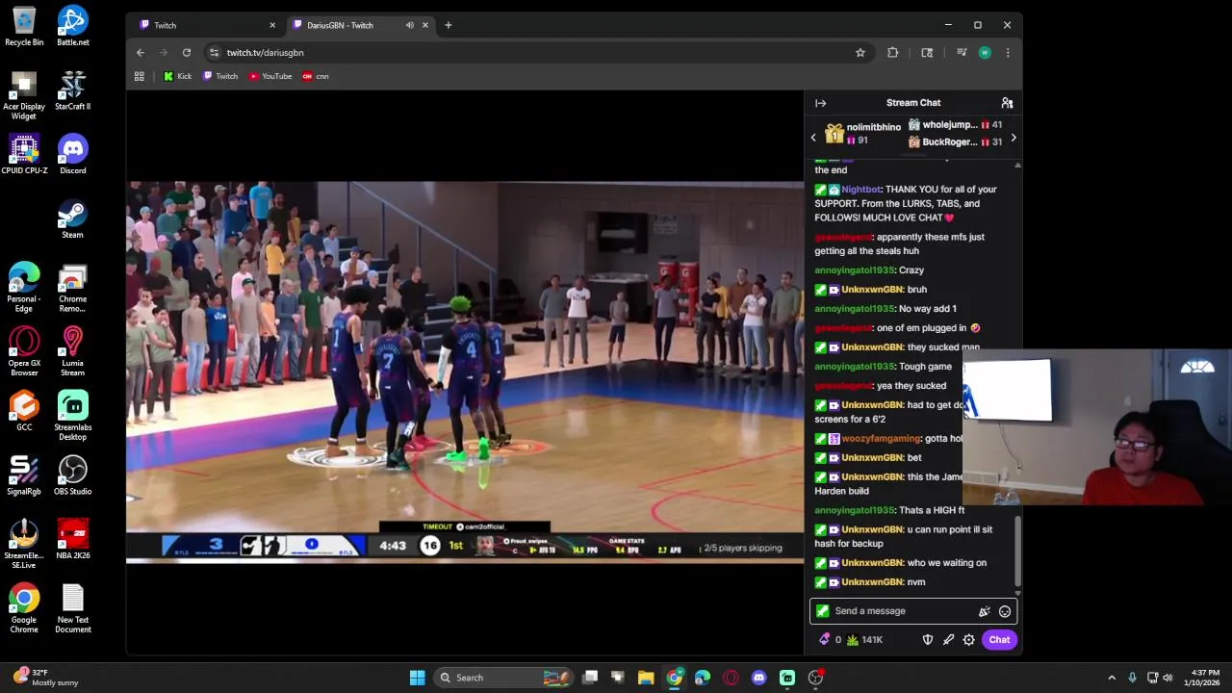This screenshot has height=693, width=1232.
Task: Mute the DariusGBN tab audio
Action: pyautogui.click(x=410, y=25)
